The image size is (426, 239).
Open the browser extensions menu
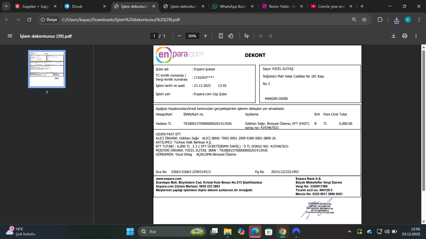[380, 20]
